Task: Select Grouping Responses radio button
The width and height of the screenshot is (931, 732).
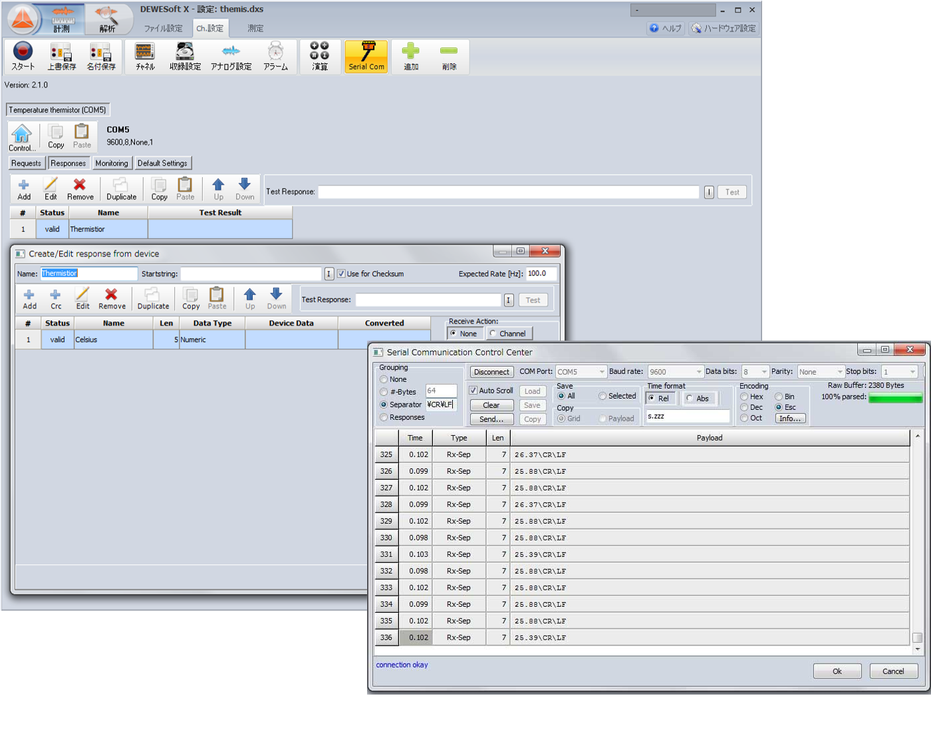Action: (384, 417)
